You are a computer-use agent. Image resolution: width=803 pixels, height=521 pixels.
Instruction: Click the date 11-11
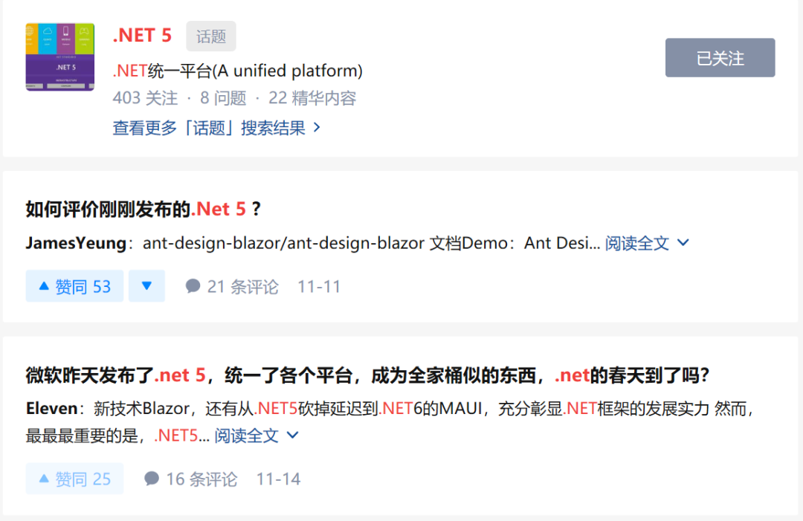coord(319,287)
